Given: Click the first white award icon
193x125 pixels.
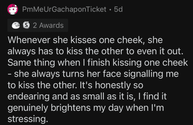Looking at the screenshot, I should tap(16, 25).
